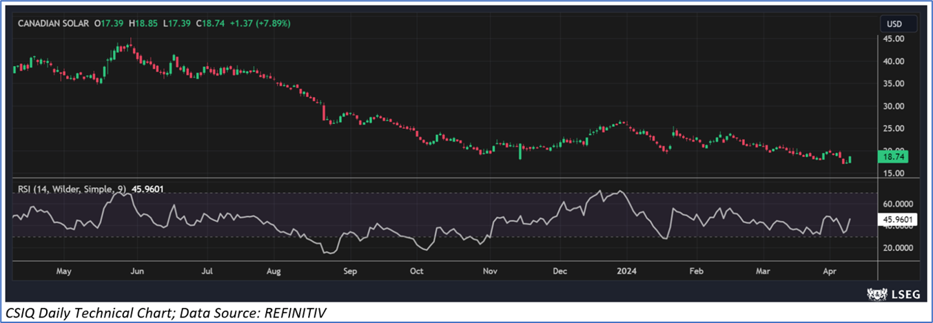Select the May marker on time axis
Viewport: 933px width, 323px height.
coord(63,271)
